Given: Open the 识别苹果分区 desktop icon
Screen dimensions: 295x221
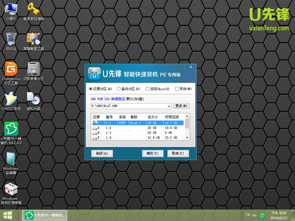Looking at the screenshot, I should [33, 69].
